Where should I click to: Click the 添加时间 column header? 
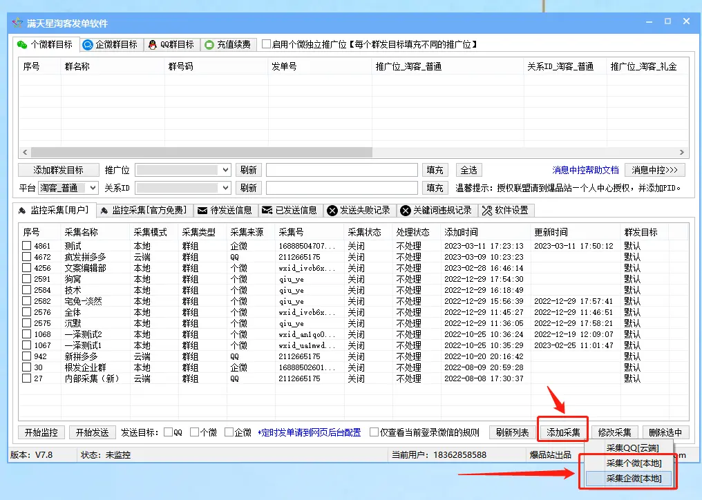486,232
